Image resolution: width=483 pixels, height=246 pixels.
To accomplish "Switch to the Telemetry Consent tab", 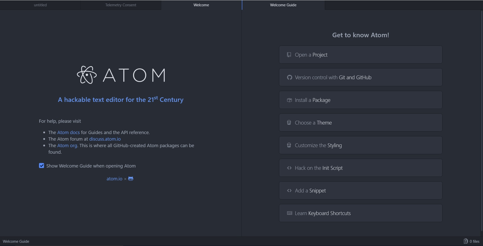I will [x=121, y=5].
